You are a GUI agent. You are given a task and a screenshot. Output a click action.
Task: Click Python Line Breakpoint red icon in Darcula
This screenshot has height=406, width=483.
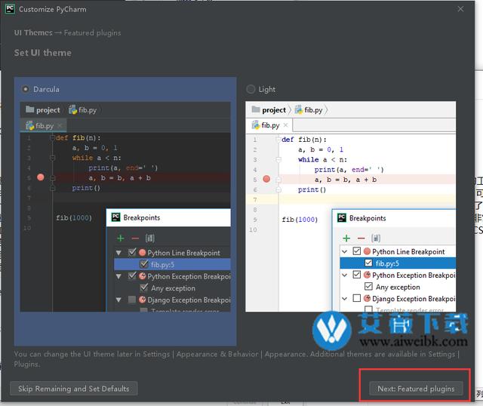tap(143, 253)
